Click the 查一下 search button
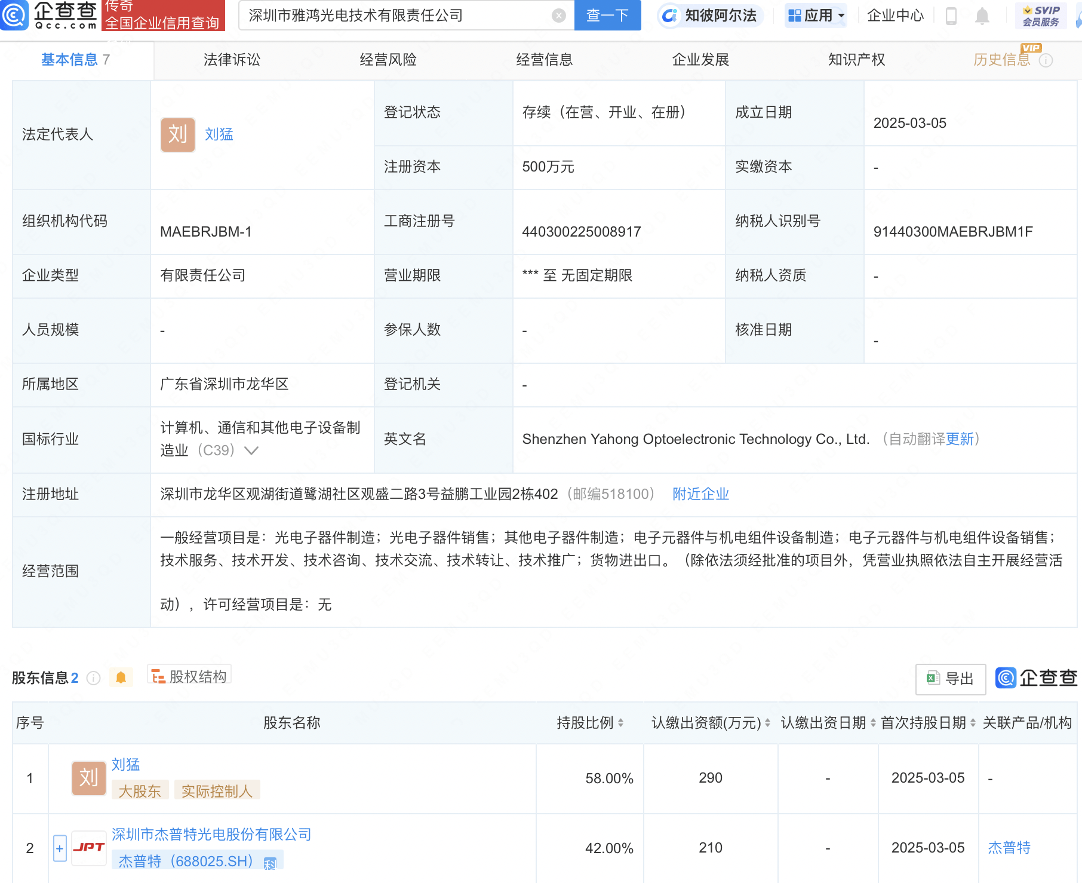1082x883 pixels. pyautogui.click(x=607, y=16)
